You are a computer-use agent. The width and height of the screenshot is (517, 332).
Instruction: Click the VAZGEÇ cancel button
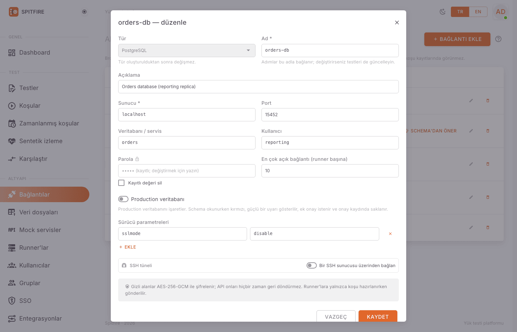[336, 317]
